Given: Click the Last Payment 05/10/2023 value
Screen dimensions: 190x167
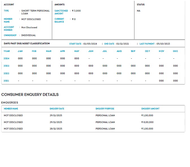Looking at the screenshot, I should (x=163, y=44).
